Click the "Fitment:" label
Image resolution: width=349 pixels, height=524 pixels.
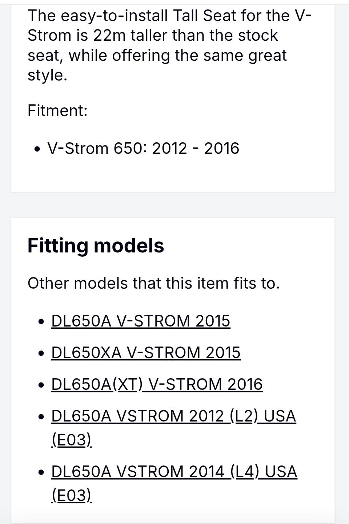tap(57, 111)
